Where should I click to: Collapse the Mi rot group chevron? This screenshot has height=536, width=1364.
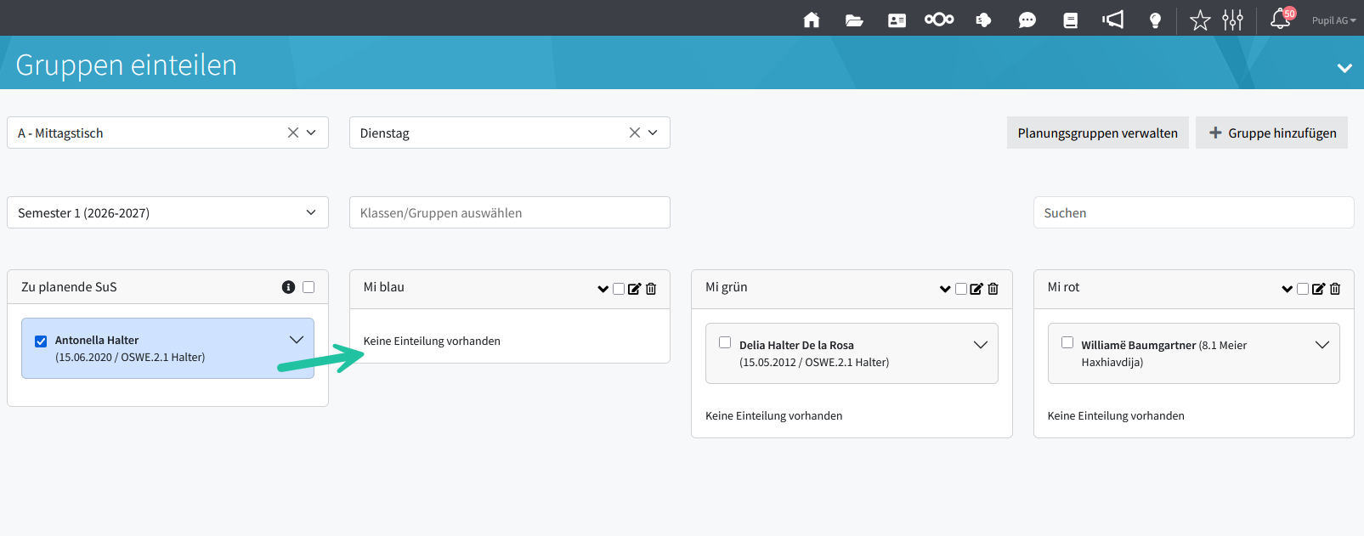(1287, 289)
